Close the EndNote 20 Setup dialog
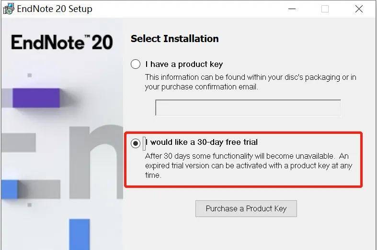Viewport: 377px width, 250px height. 359,9
